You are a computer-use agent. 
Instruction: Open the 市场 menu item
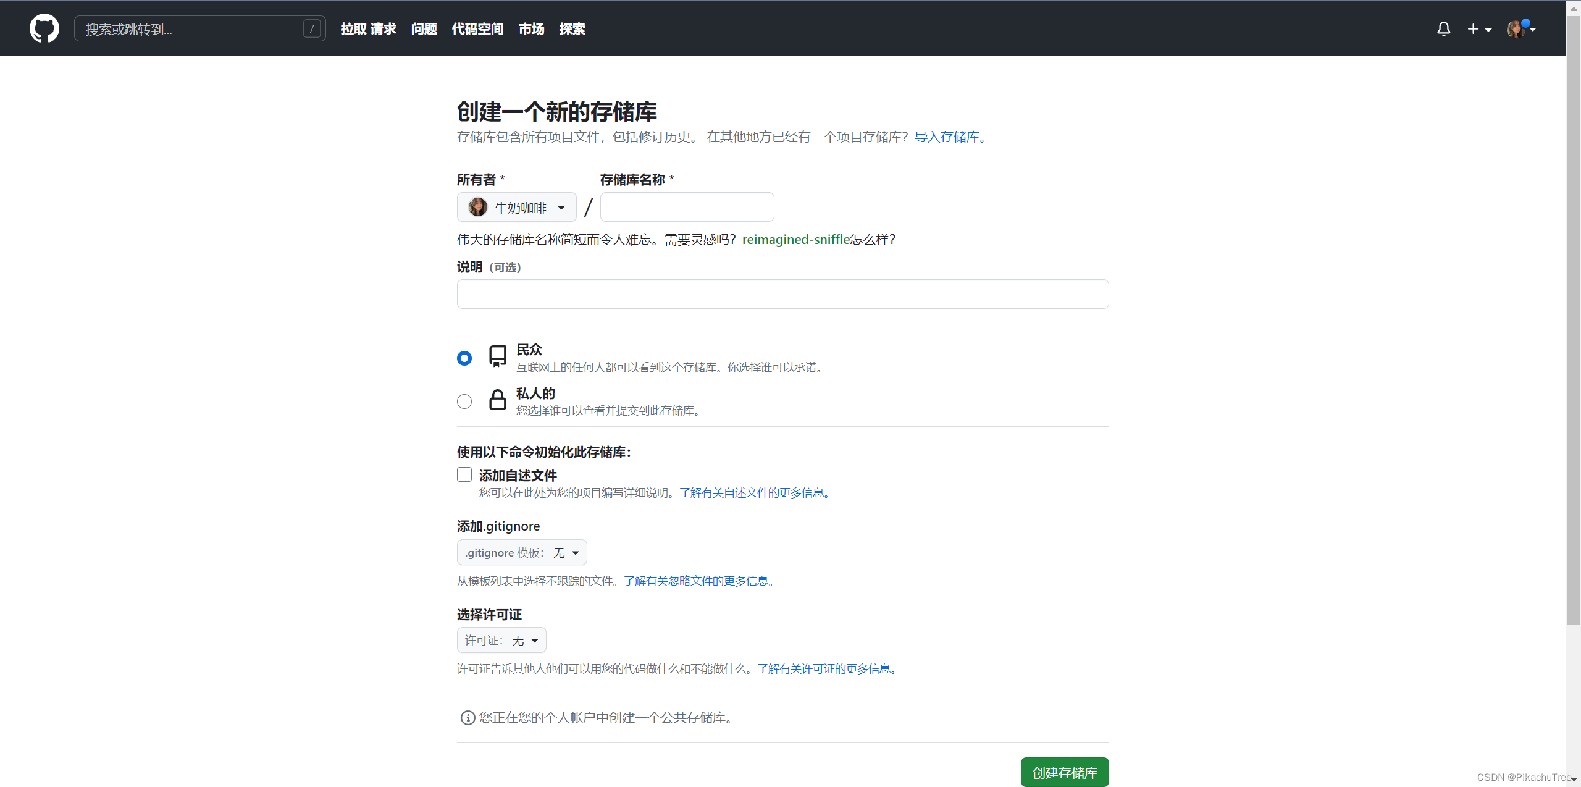pos(530,28)
